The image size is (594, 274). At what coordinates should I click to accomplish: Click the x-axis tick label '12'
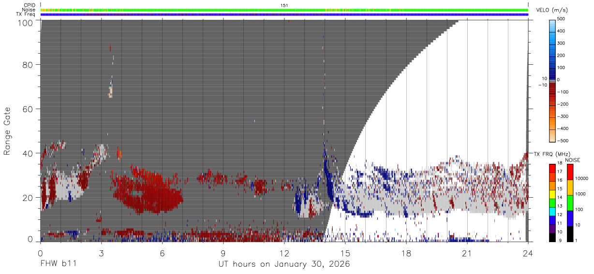pos(284,254)
